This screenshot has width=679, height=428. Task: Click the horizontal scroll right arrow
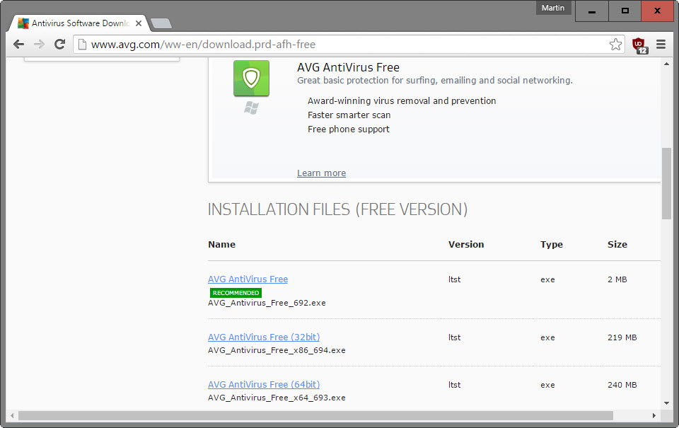pyautogui.click(x=654, y=416)
